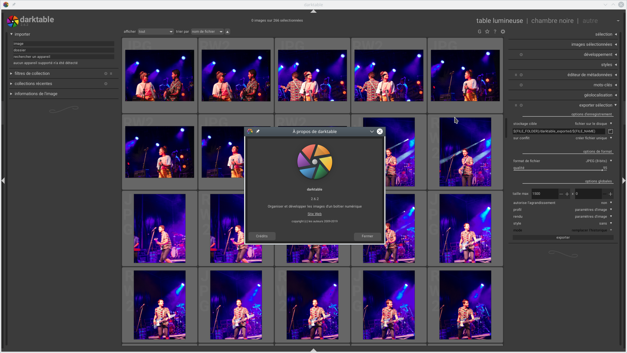The image size is (627, 353).
Task: Click the pin icon in the About dialog title bar
Action: [x=258, y=131]
